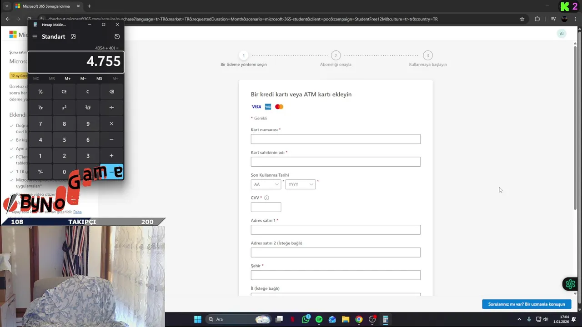Go back with the browser back arrow

click(7, 19)
